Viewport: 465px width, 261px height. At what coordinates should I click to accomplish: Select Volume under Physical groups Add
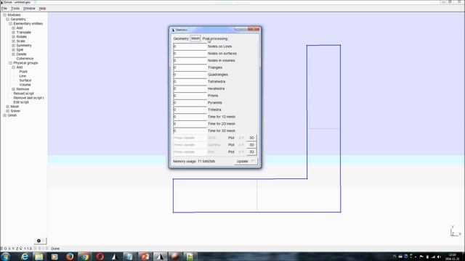[x=25, y=85]
